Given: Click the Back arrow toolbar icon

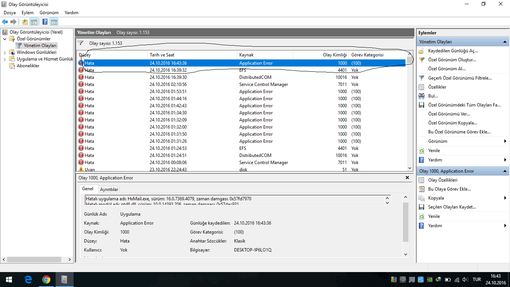Looking at the screenshot, I should 5,22.
